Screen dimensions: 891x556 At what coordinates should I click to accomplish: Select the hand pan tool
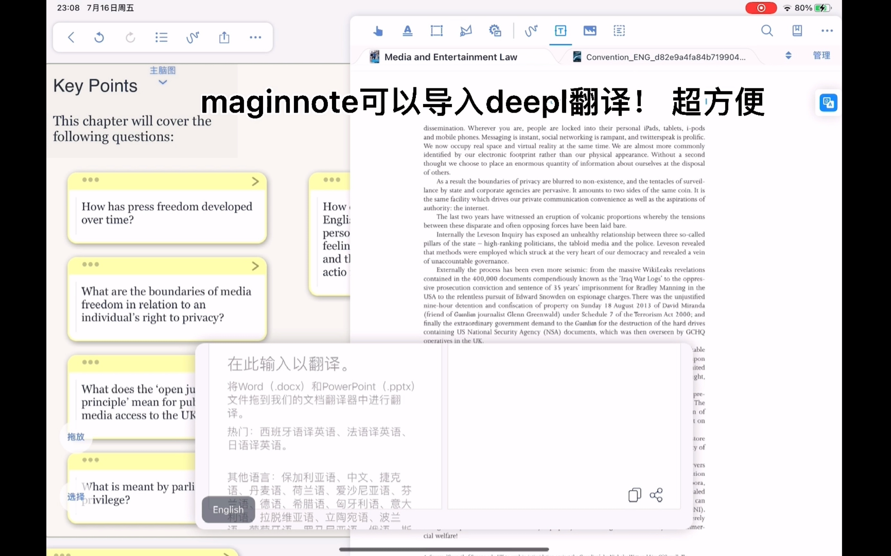coord(378,31)
